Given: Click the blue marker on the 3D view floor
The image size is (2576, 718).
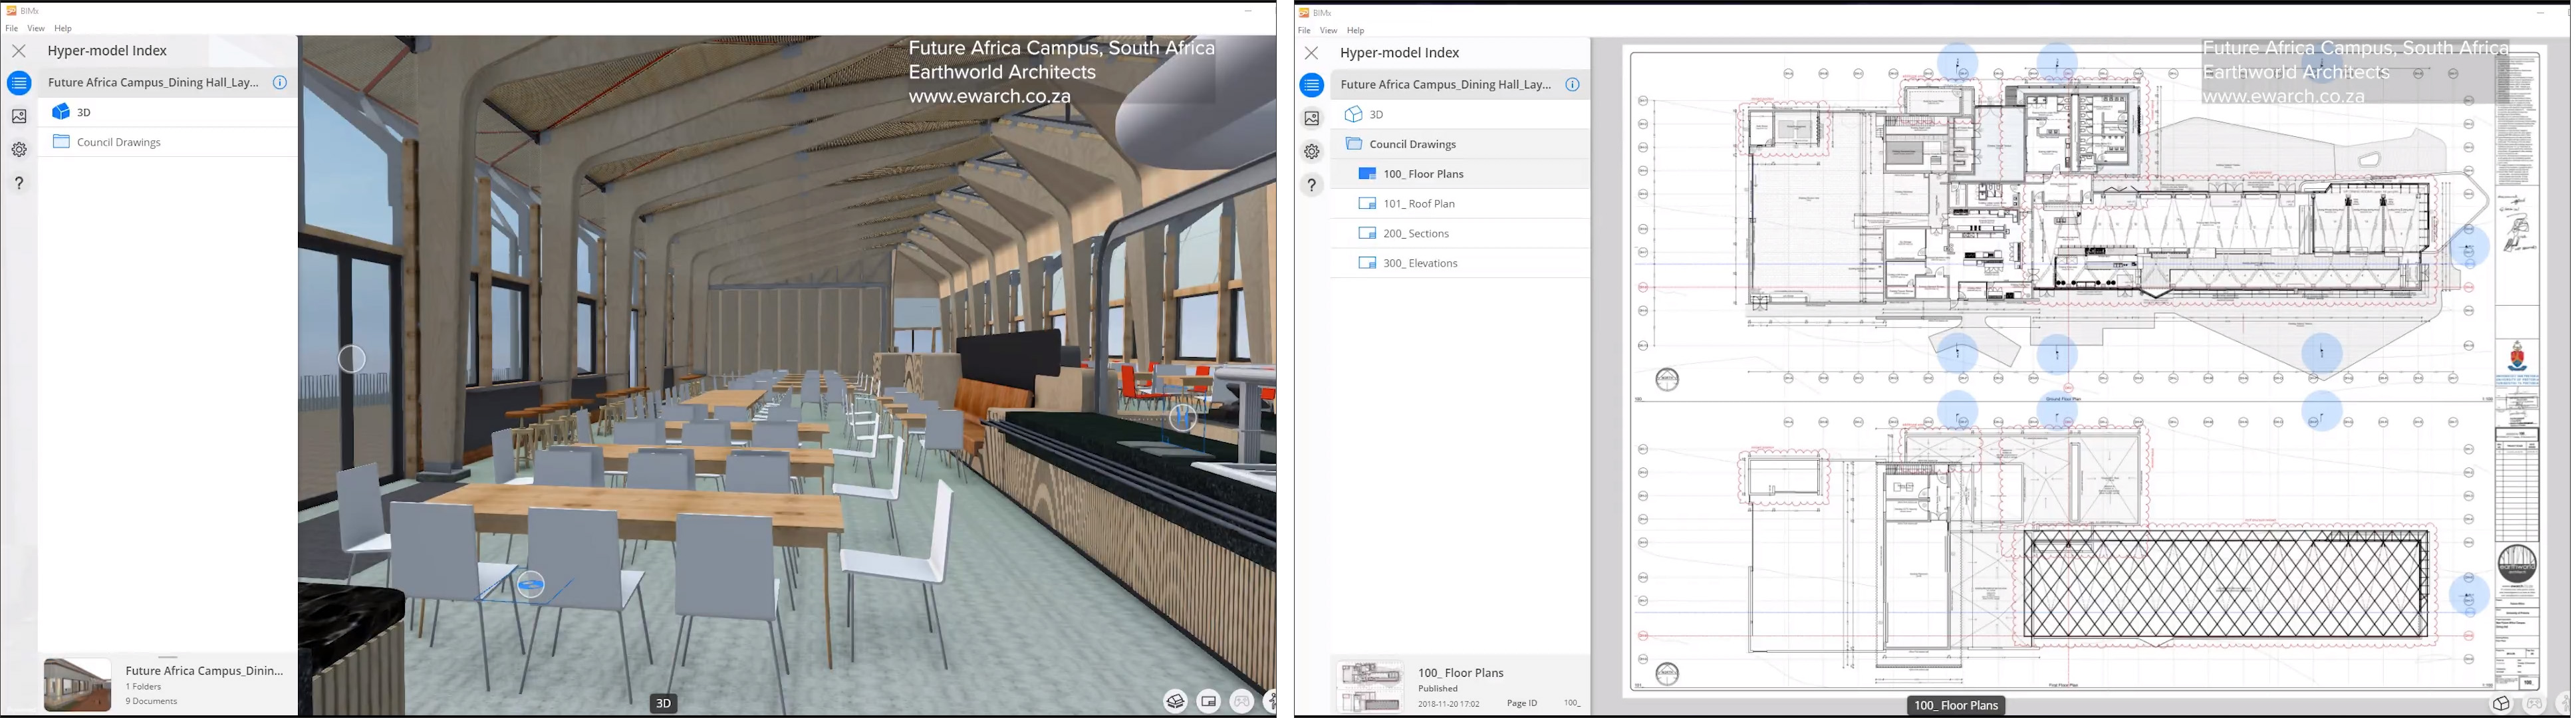Looking at the screenshot, I should (x=530, y=585).
